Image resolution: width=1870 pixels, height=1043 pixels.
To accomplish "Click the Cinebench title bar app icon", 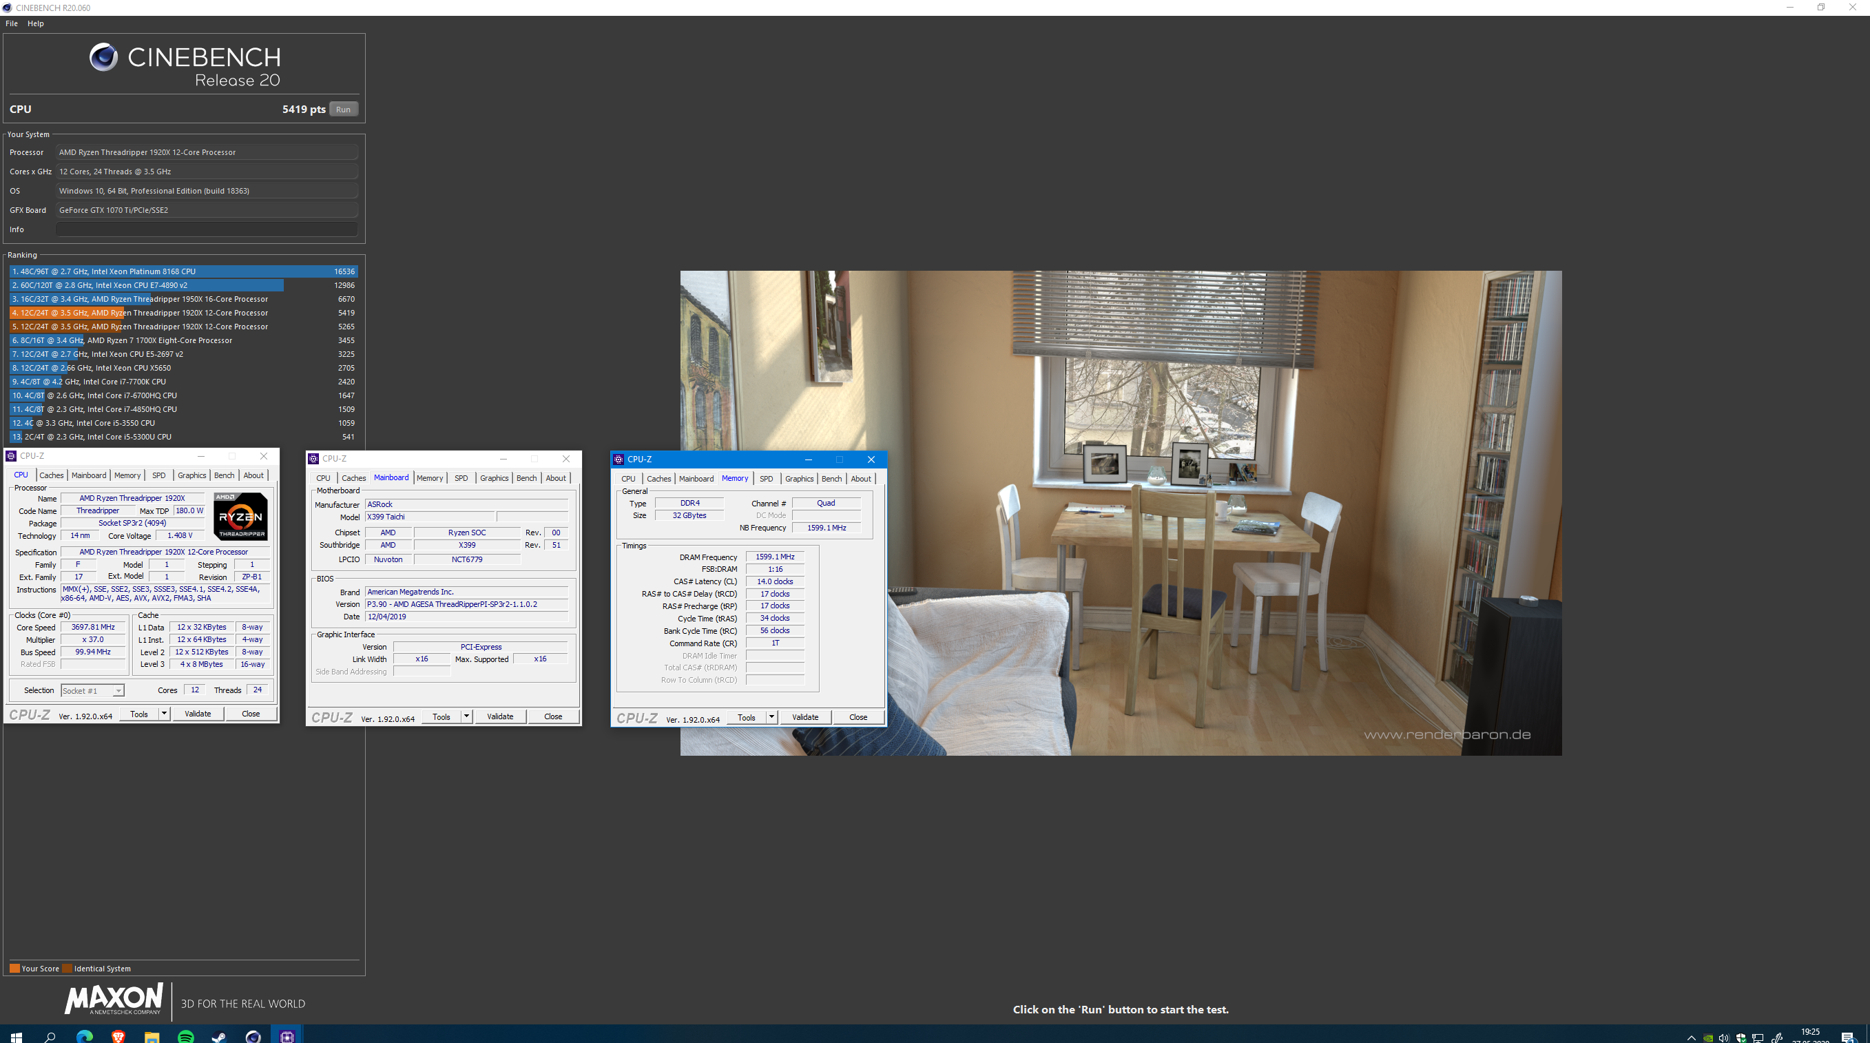I will click(8, 8).
